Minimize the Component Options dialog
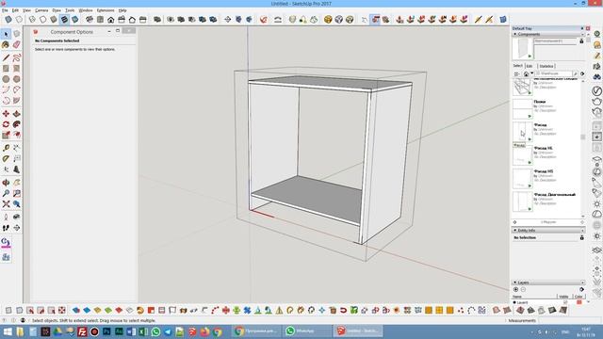Screen dimensions: 603x339 pos(109,31)
